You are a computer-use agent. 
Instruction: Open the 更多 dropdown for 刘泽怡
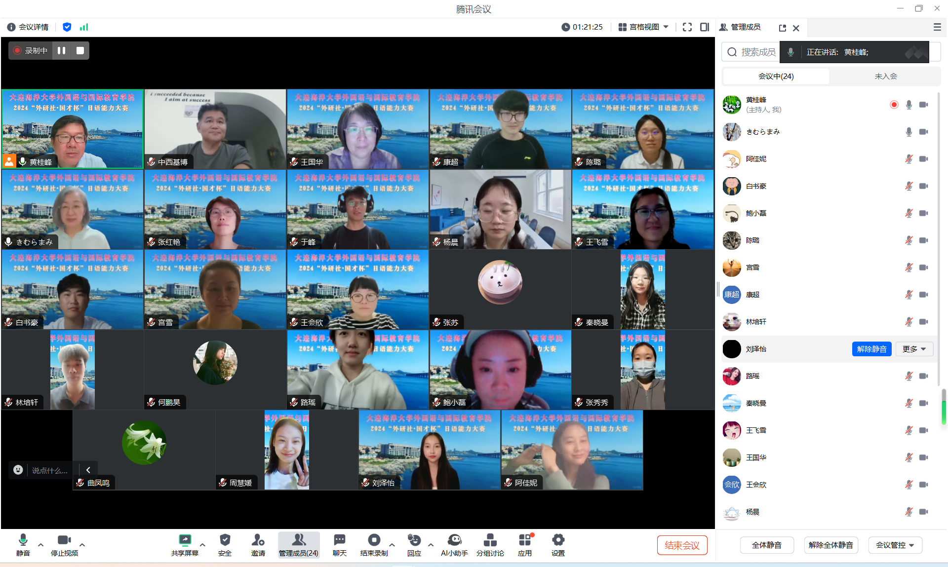914,349
